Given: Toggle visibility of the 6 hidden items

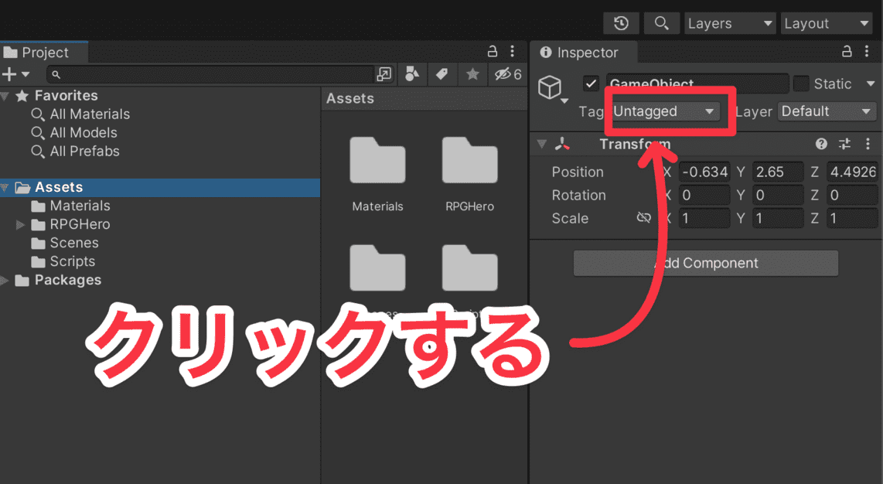Looking at the screenshot, I should [503, 73].
